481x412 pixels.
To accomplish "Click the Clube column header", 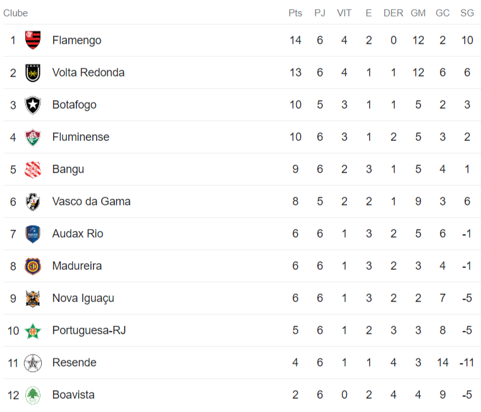I will point(16,13).
